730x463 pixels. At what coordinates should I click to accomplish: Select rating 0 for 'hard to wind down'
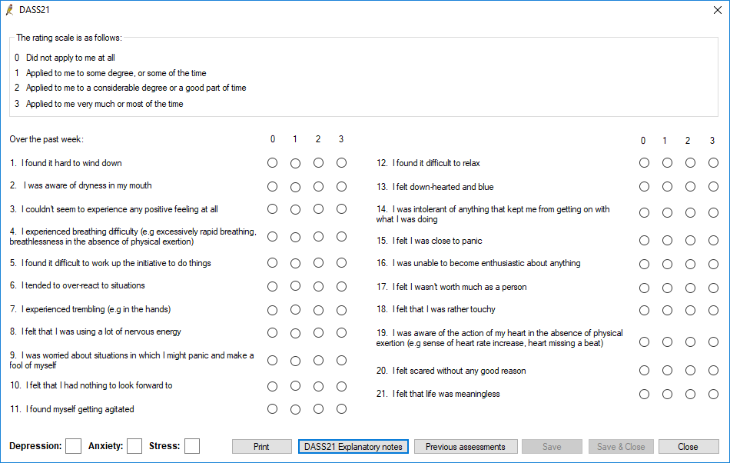coord(272,162)
